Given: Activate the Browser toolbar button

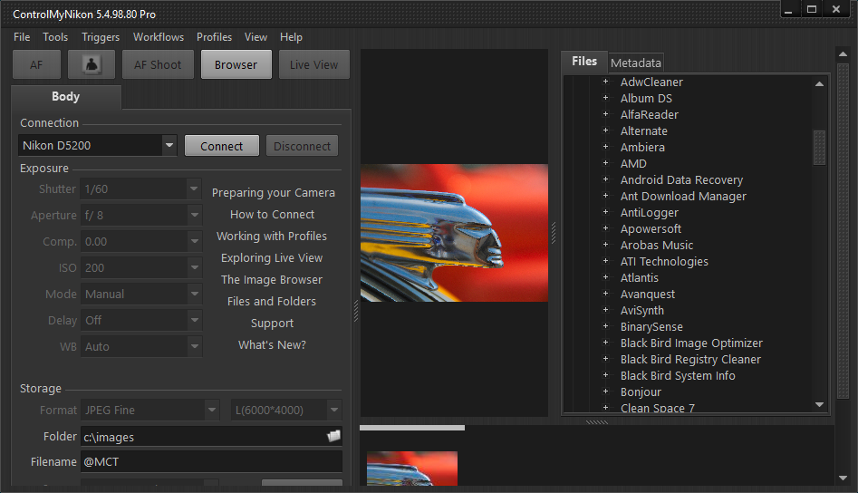Looking at the screenshot, I should coord(236,64).
